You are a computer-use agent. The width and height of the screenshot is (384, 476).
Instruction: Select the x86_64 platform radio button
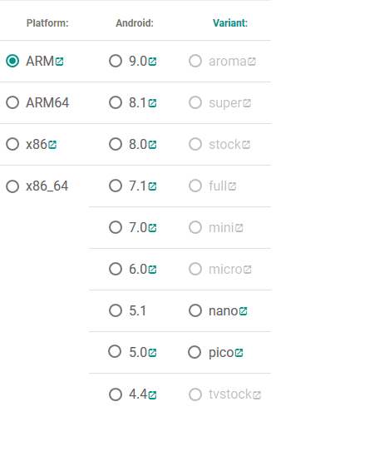point(12,186)
